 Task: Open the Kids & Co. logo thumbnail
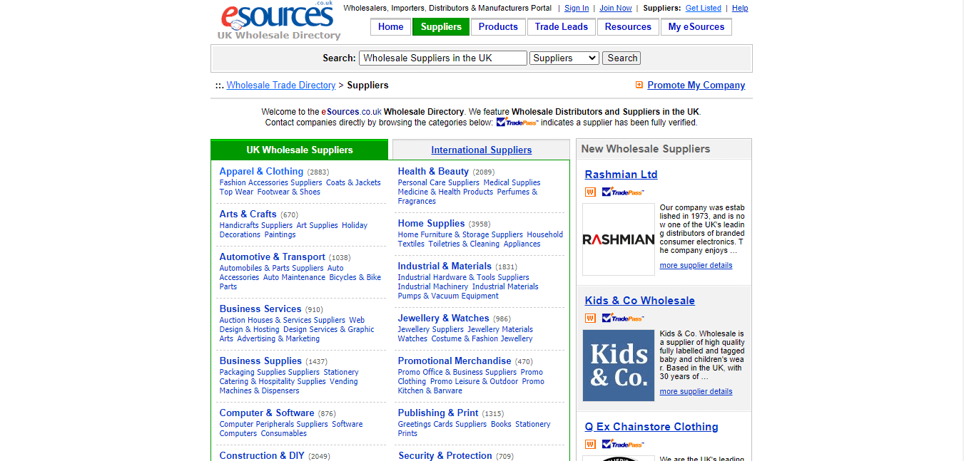coord(619,366)
